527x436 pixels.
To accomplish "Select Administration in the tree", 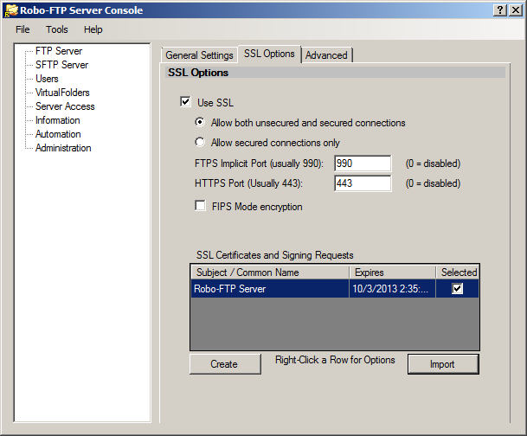I will pyautogui.click(x=63, y=148).
